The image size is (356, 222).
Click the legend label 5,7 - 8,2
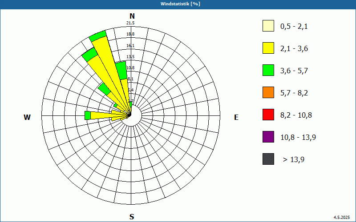pos(294,93)
